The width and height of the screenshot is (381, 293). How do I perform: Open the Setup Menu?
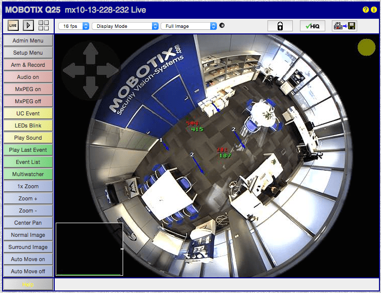(28, 53)
